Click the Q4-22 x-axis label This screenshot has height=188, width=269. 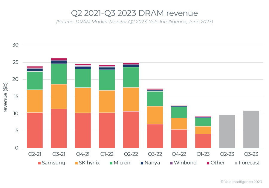point(179,154)
